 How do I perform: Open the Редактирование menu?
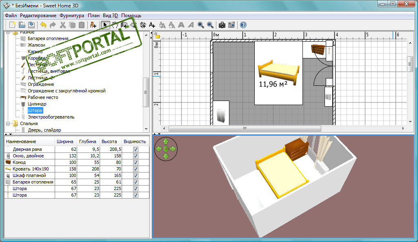click(38, 16)
